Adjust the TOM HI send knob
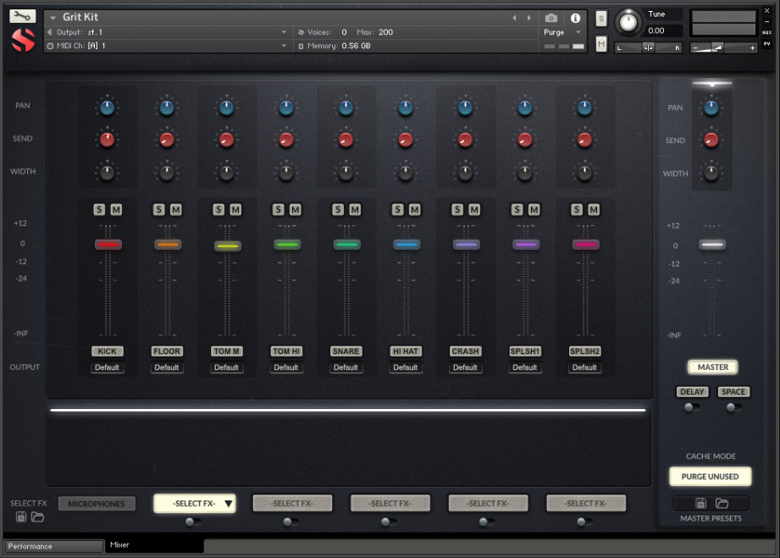The image size is (780, 558). point(286,140)
